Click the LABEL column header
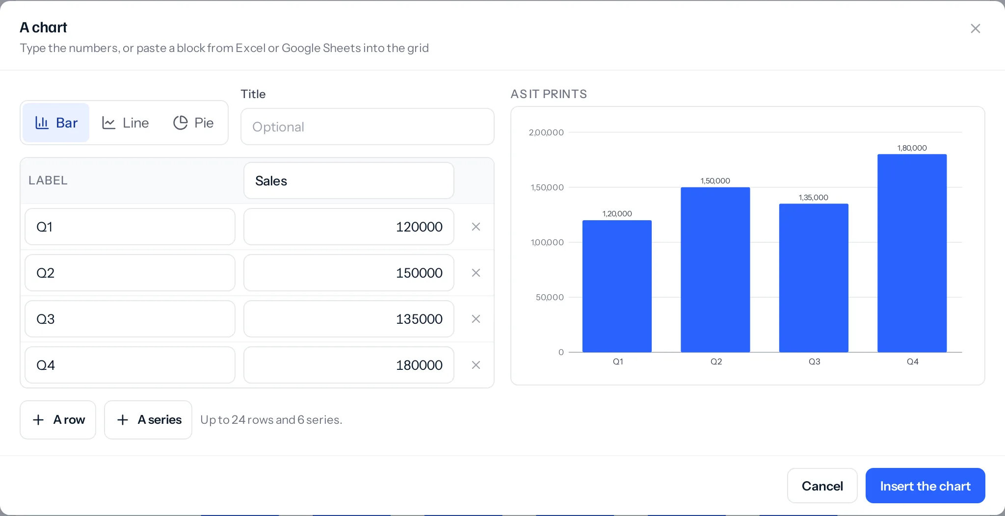This screenshot has width=1005, height=516. 48,181
